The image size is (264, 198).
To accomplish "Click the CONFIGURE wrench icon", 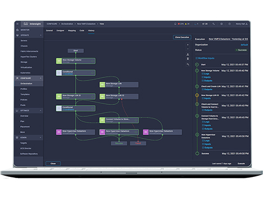I will [17, 78].
